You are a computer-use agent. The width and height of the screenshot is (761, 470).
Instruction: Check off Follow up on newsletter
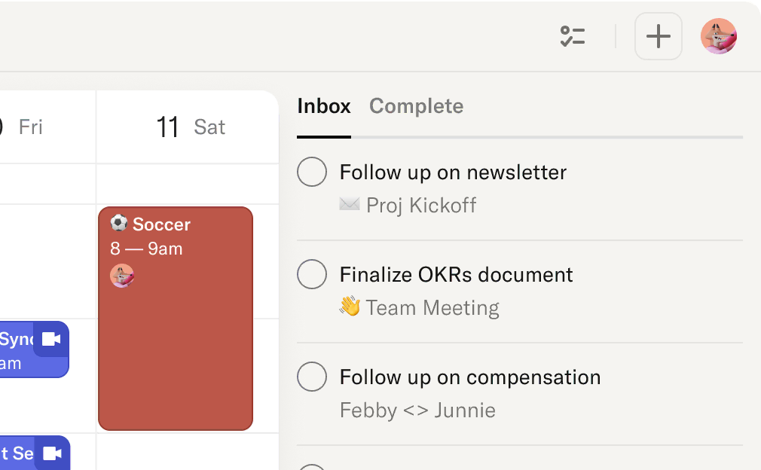(312, 172)
